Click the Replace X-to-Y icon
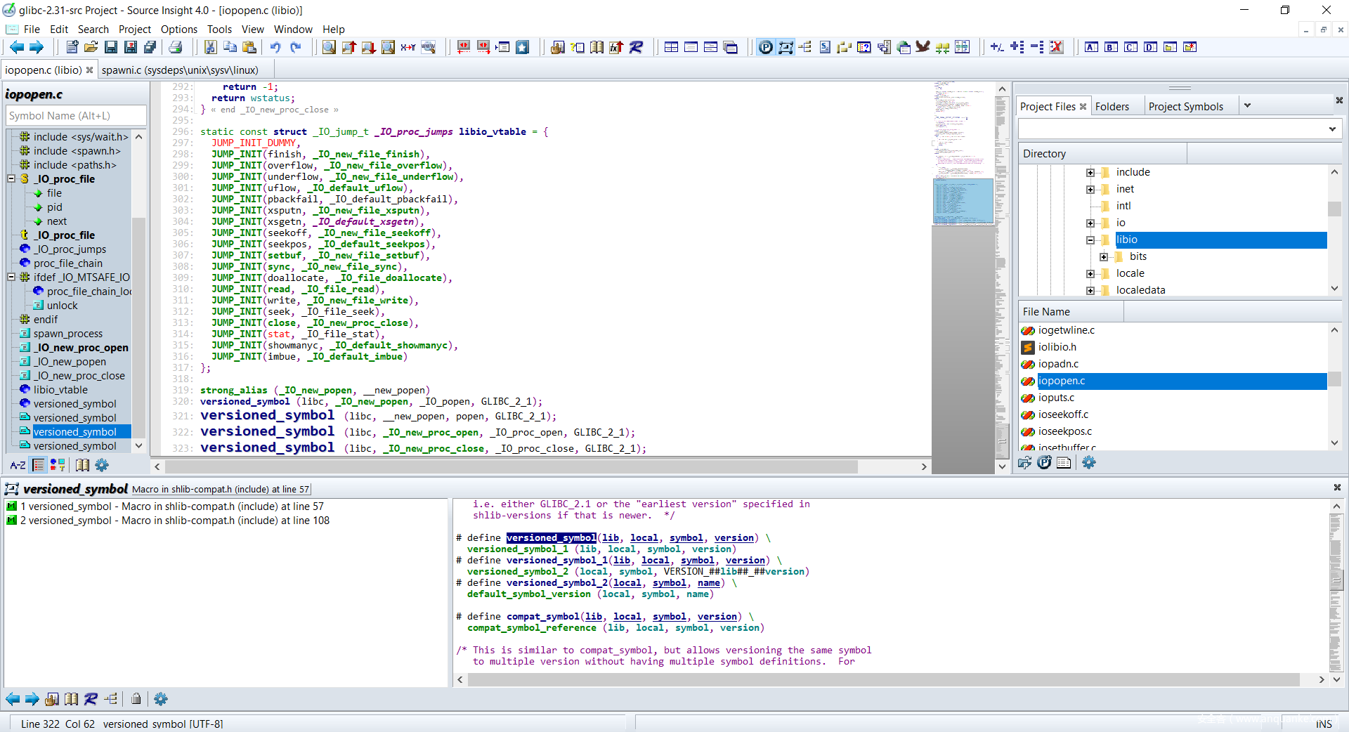Viewport: 1349px width, 732px height. [408, 47]
